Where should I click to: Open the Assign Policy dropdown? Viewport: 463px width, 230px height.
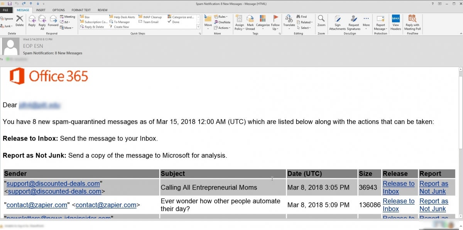point(239,22)
